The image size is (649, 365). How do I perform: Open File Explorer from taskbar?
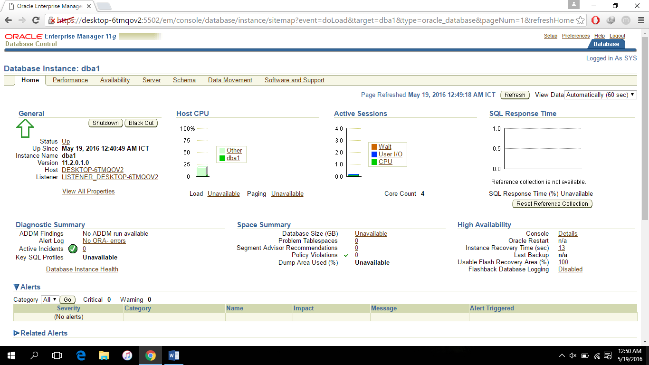pyautogui.click(x=104, y=355)
